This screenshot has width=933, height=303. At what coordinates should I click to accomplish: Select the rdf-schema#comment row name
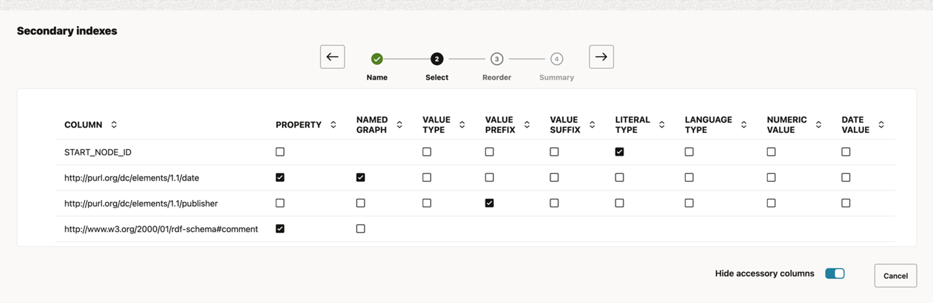[x=161, y=229]
